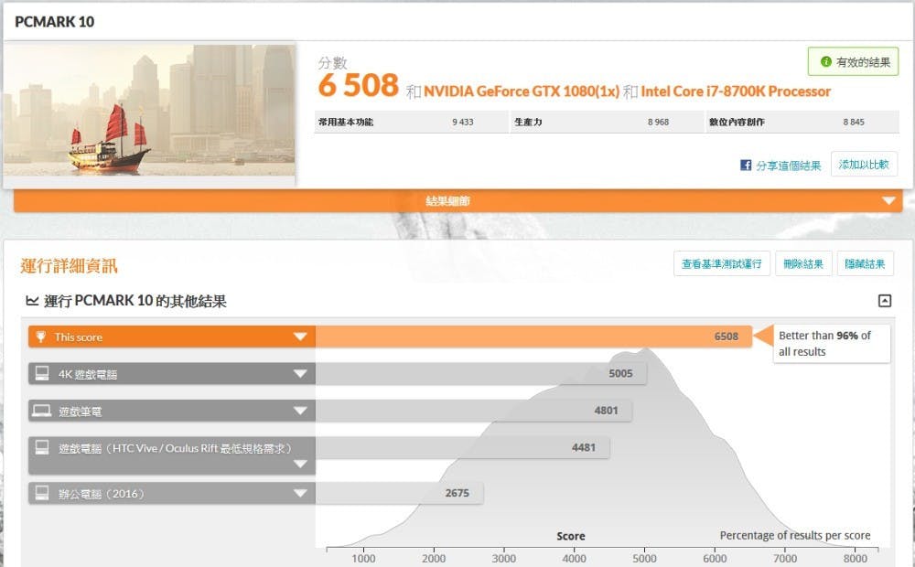Expand the This score dropdown arrow

pyautogui.click(x=300, y=337)
